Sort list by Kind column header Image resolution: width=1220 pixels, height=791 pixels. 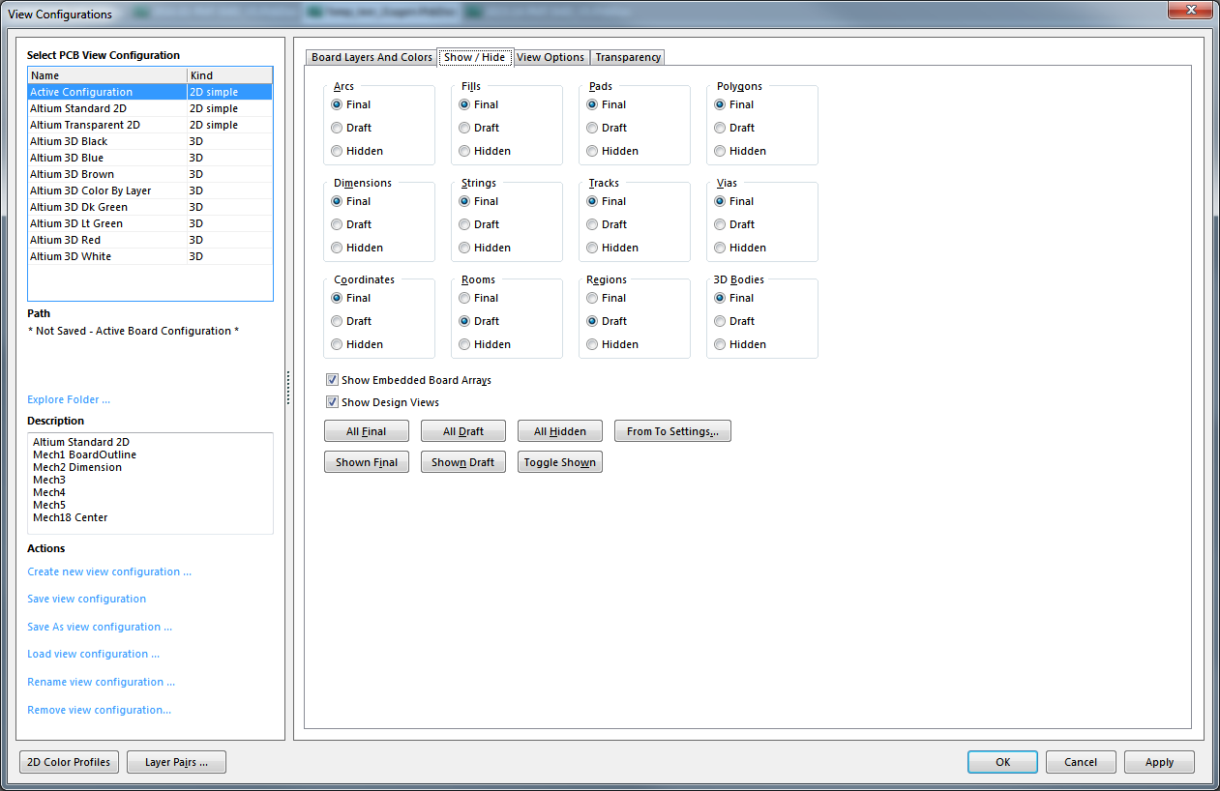point(230,75)
